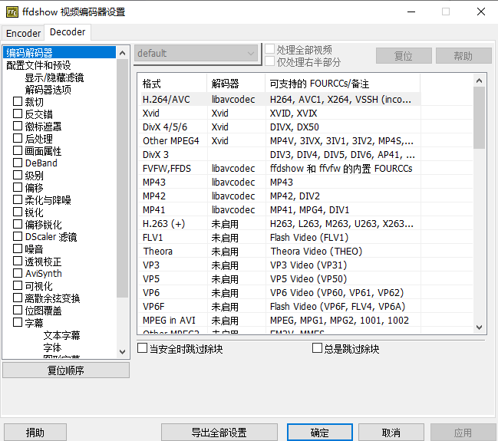
Task: Select the MPEG in AVI row
Action: (280, 321)
